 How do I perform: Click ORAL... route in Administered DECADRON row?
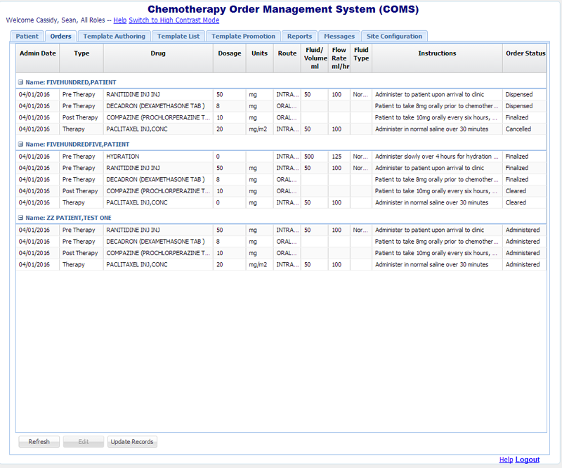tap(287, 242)
